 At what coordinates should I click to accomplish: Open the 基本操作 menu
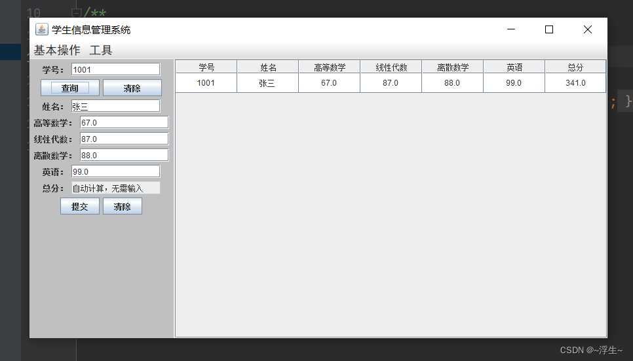(x=57, y=50)
